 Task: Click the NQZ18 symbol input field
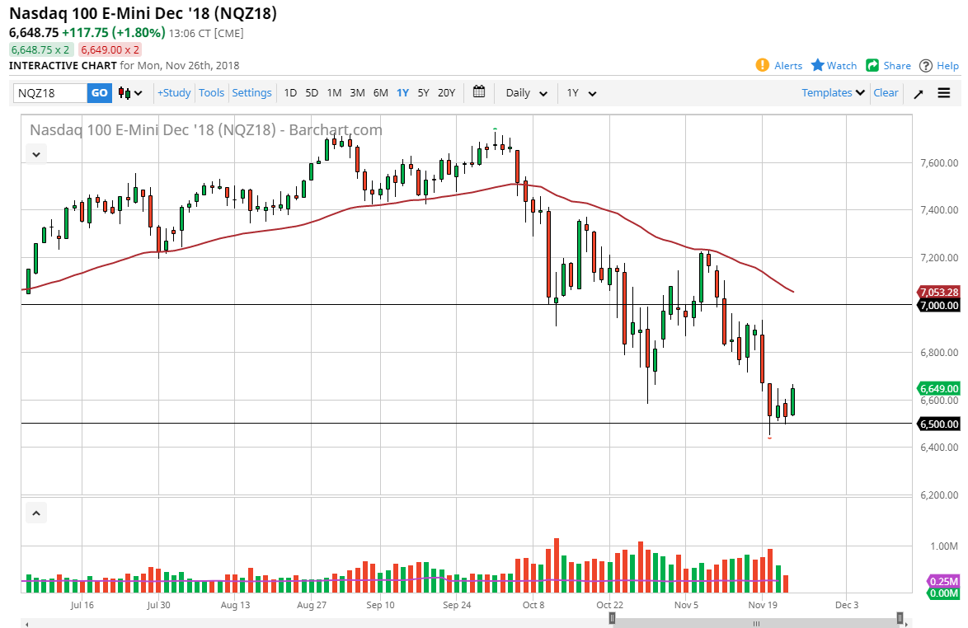tap(49, 93)
